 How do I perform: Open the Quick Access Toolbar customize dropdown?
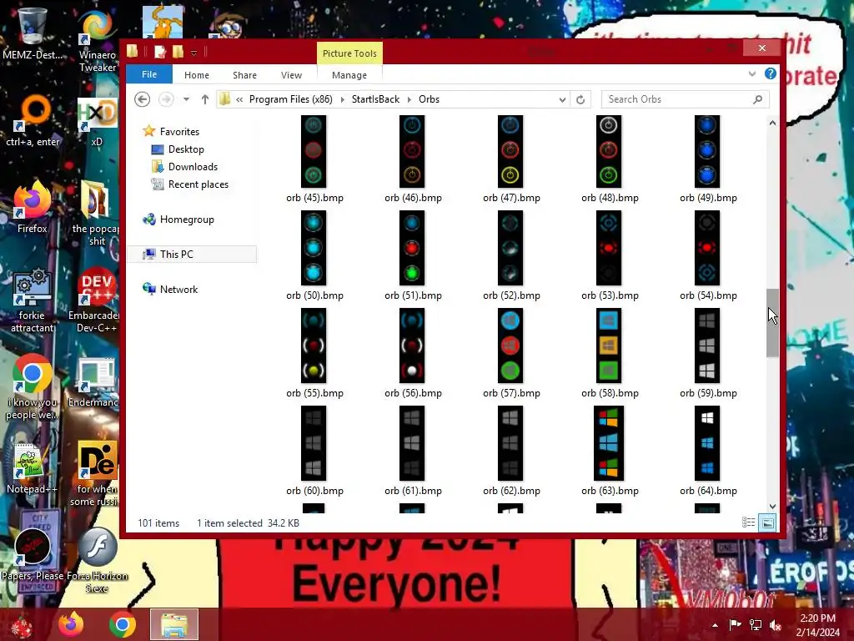193,53
